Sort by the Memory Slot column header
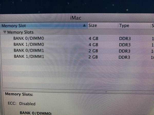The height and width of the screenshot is (115, 154). tap(38, 26)
